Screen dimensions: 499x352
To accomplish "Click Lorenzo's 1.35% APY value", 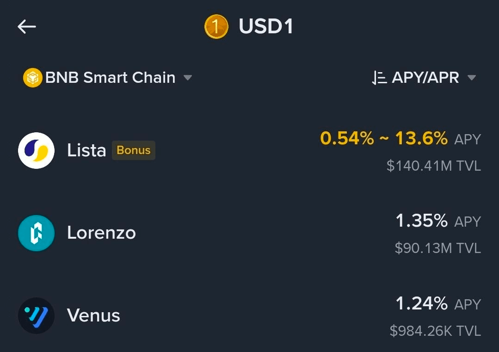I will pyautogui.click(x=422, y=221).
